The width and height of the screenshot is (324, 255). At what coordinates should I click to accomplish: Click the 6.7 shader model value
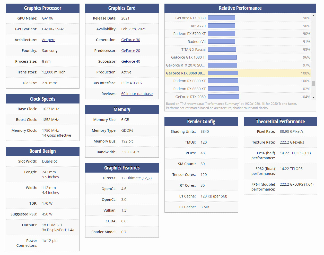coord(124,232)
